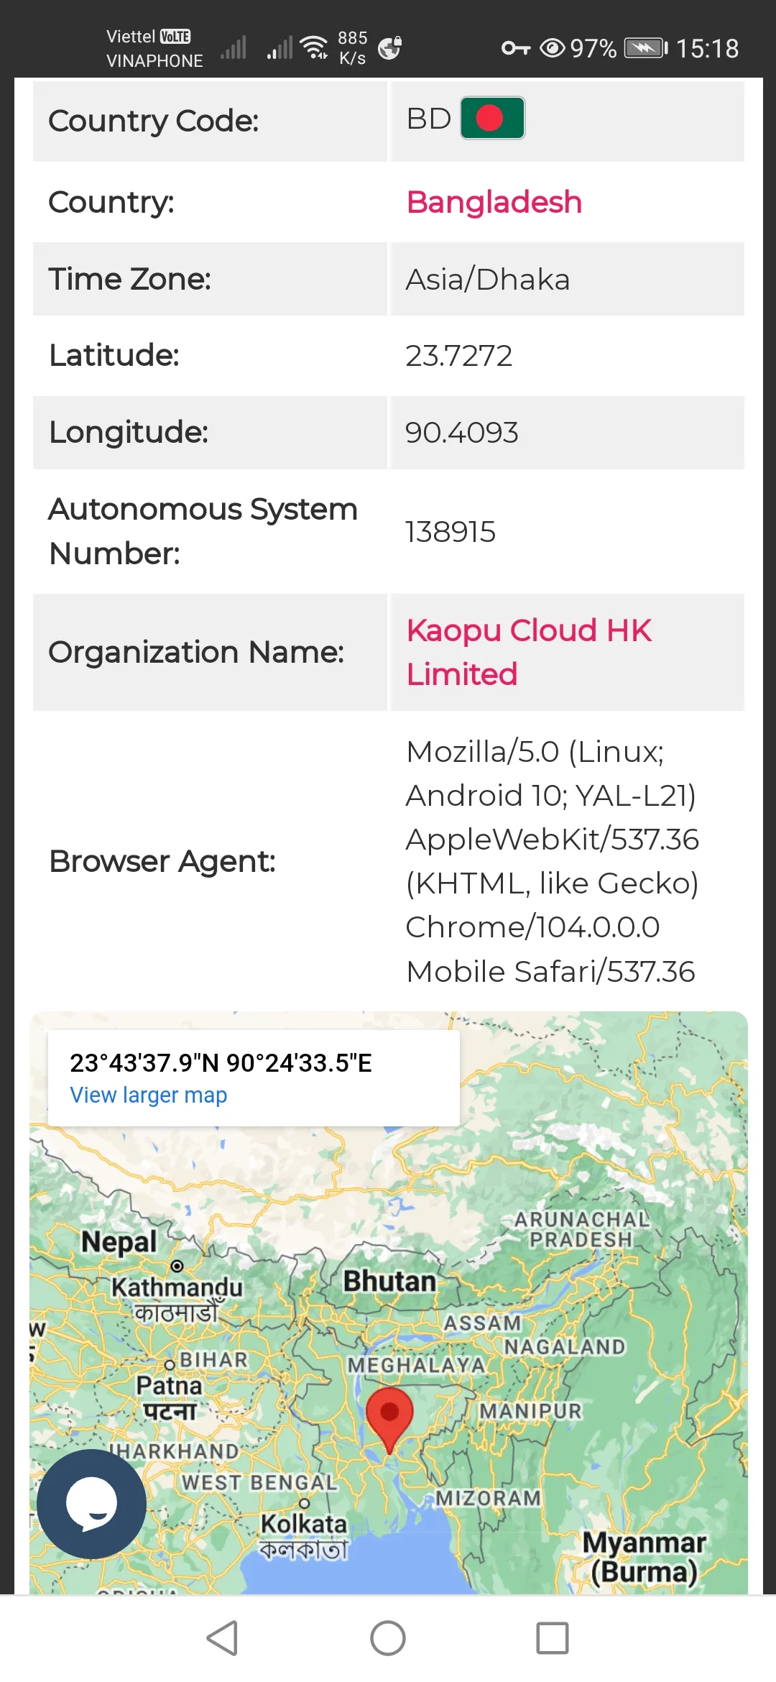This screenshot has width=776, height=1682.
Task: Tap the Wi-Fi status icon
Action: coord(314,47)
